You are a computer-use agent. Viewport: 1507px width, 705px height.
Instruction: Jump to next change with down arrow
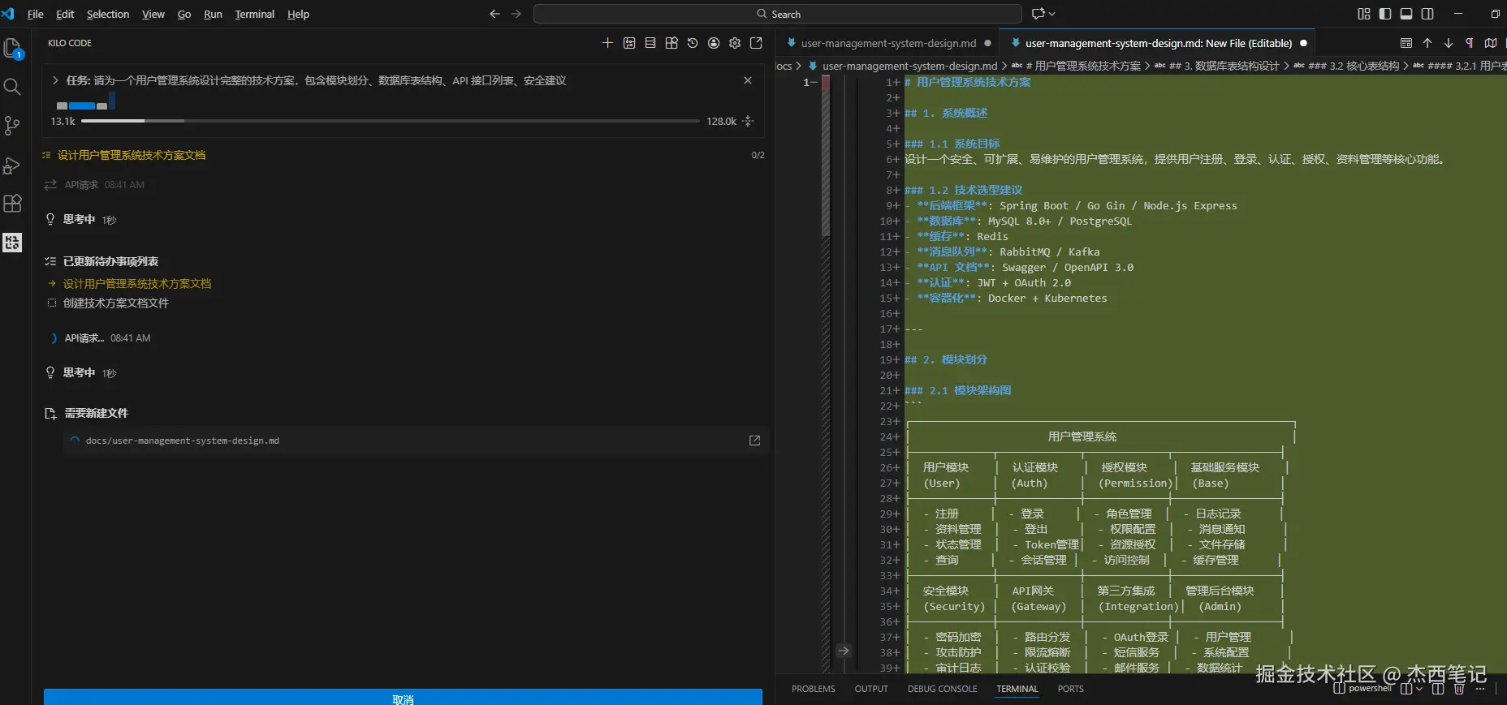(1449, 43)
